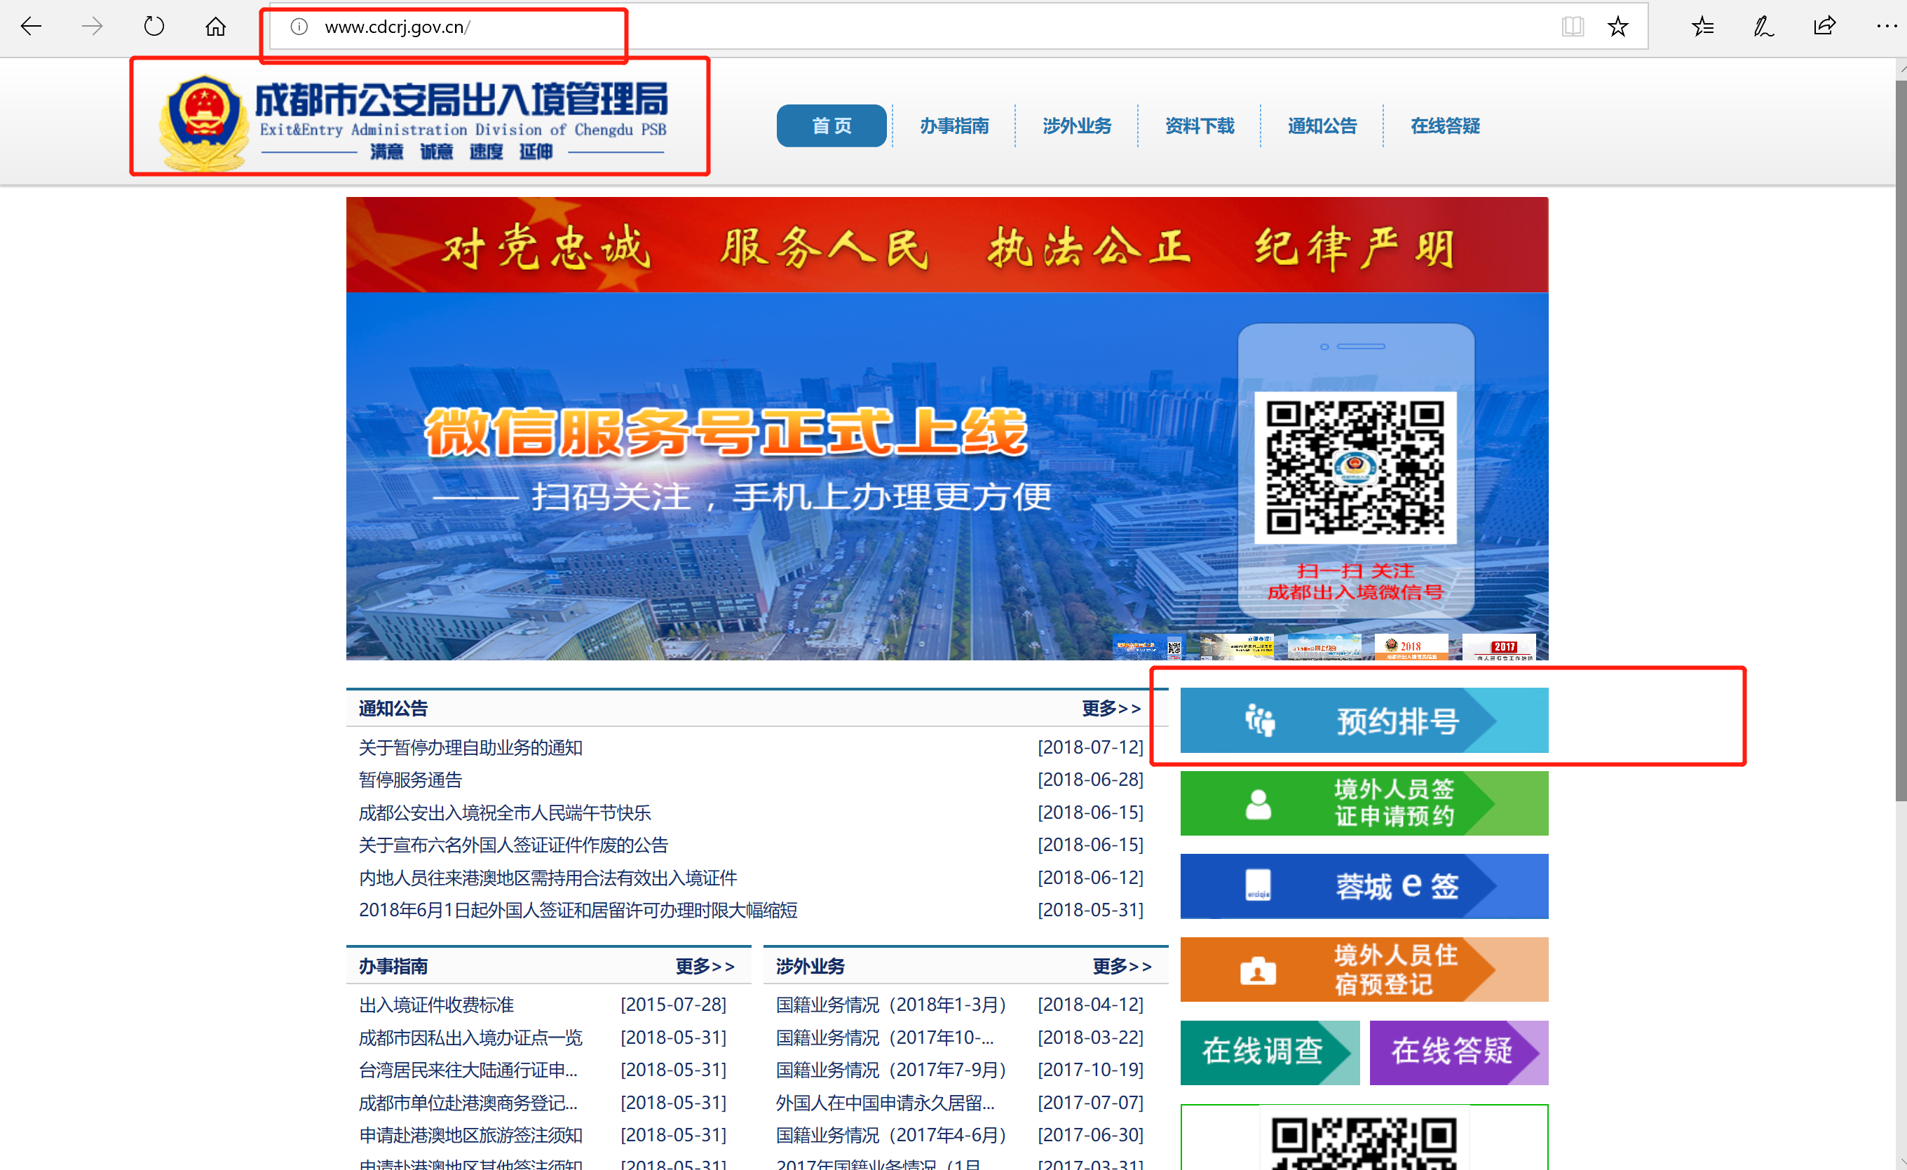
Task: Click the person icon on green visa button
Action: coord(1258,805)
